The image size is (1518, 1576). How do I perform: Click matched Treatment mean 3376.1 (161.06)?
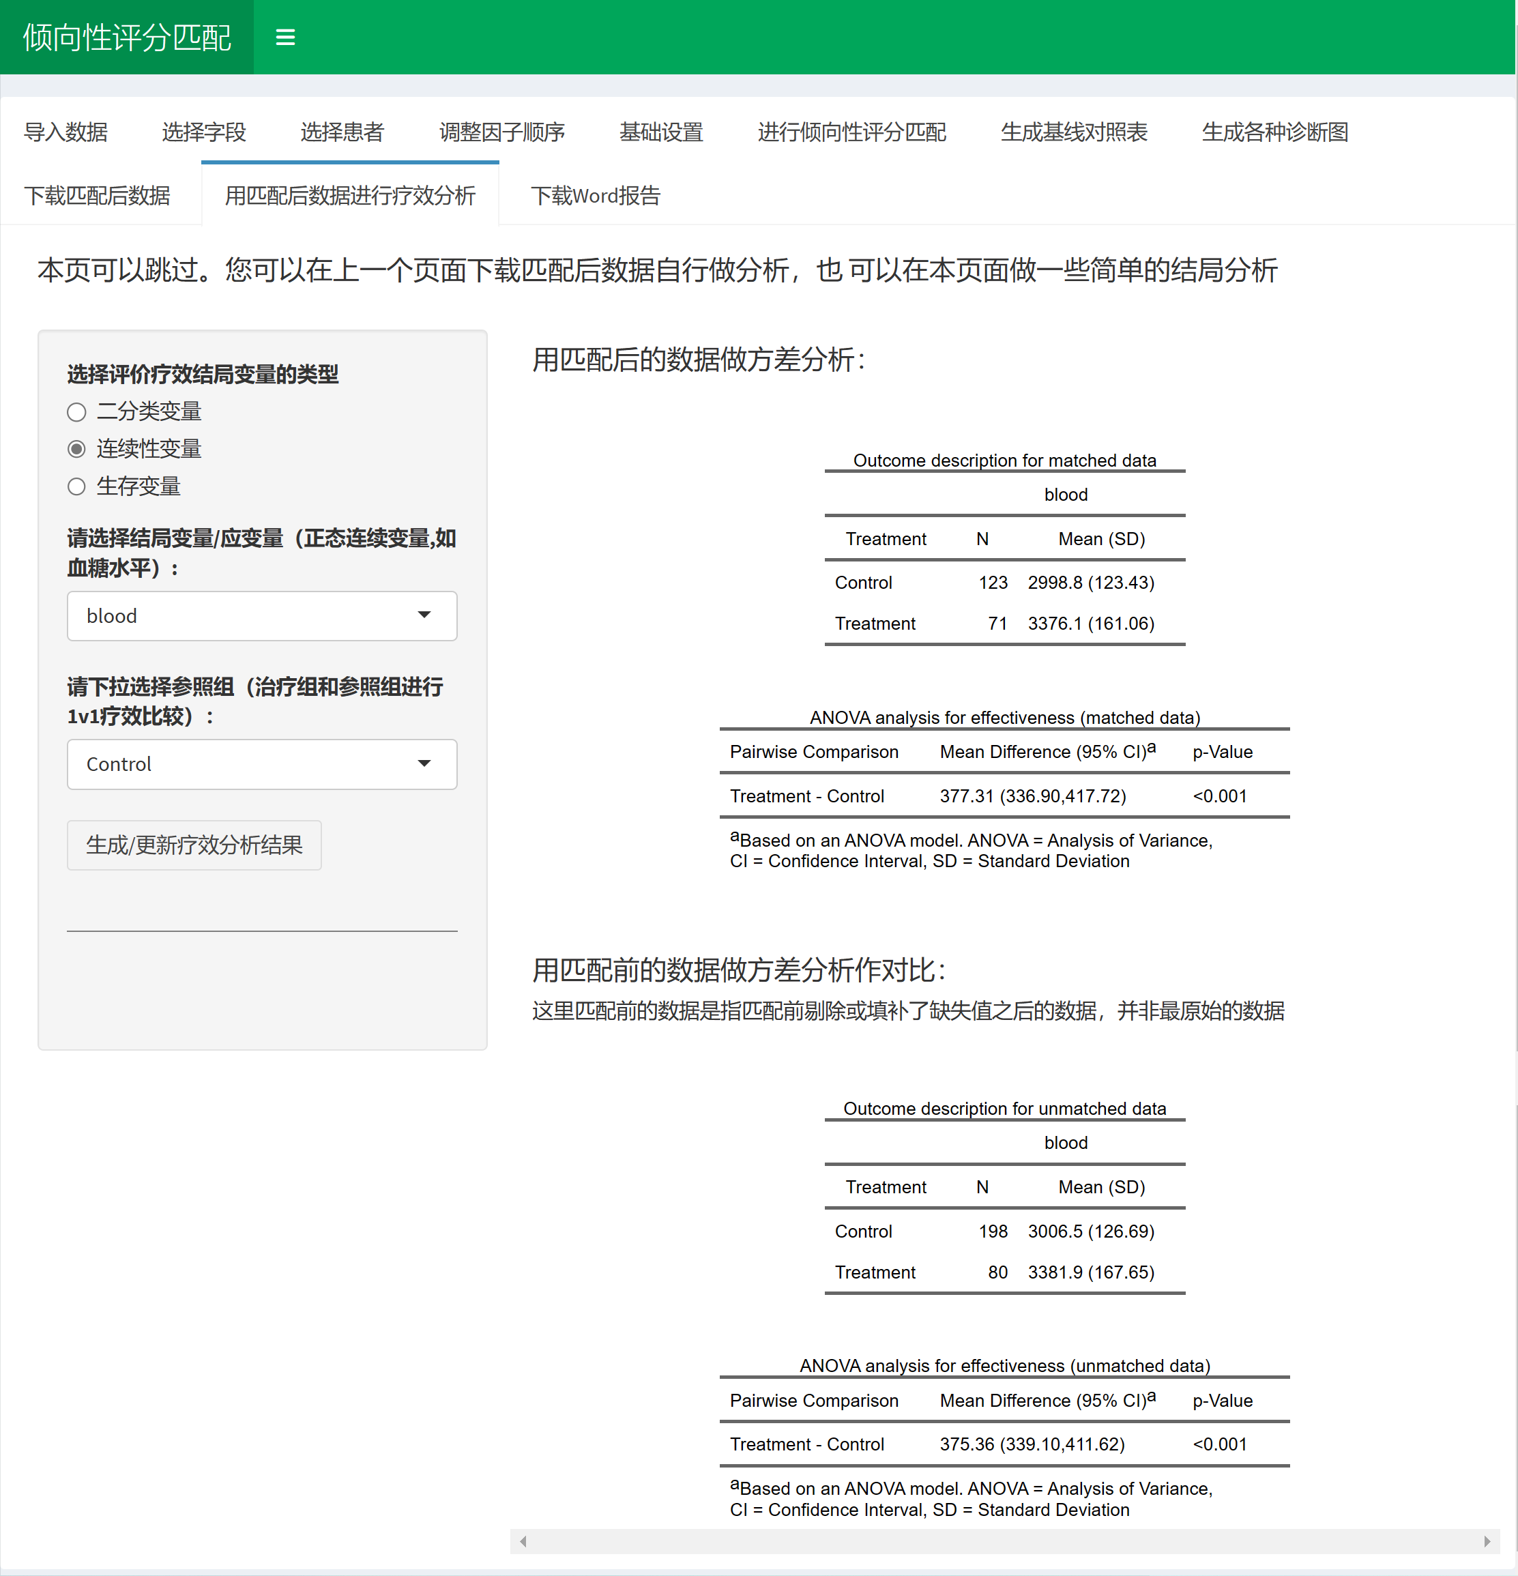[x=1091, y=623]
